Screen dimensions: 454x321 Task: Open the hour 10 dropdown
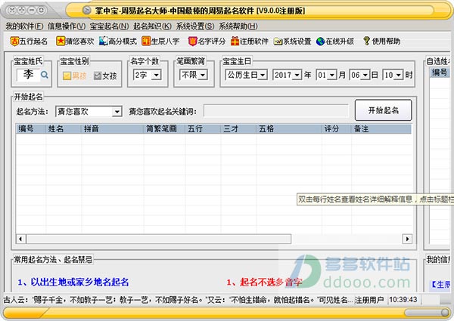click(399, 75)
